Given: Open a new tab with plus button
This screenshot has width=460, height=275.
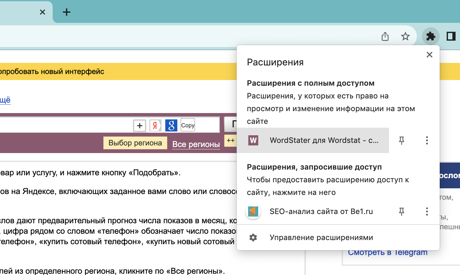Looking at the screenshot, I should point(67,12).
